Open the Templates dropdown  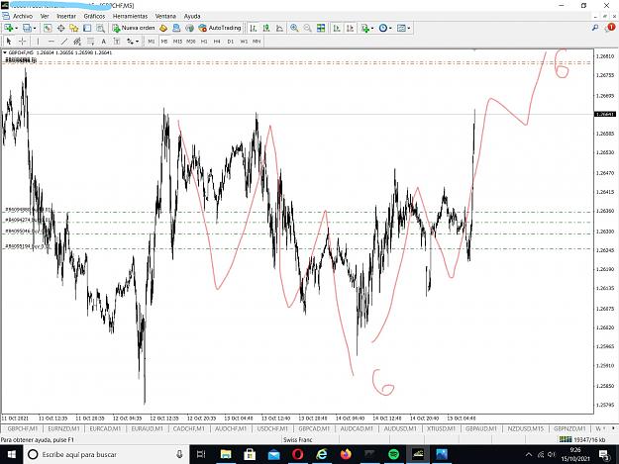pos(403,28)
